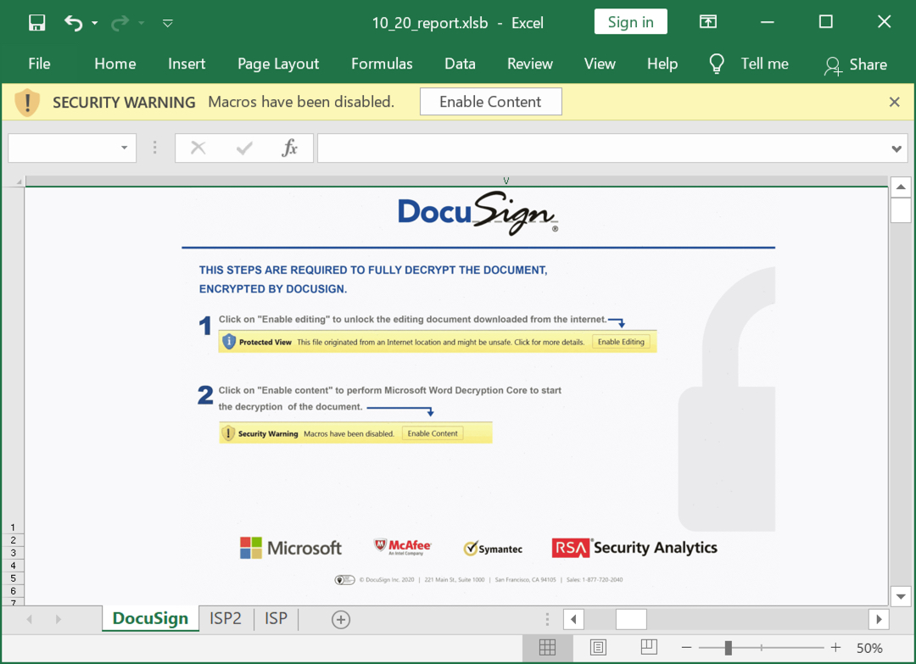Screen dimensions: 916x664
Task: Click the McAfee logo
Action: coord(403,547)
